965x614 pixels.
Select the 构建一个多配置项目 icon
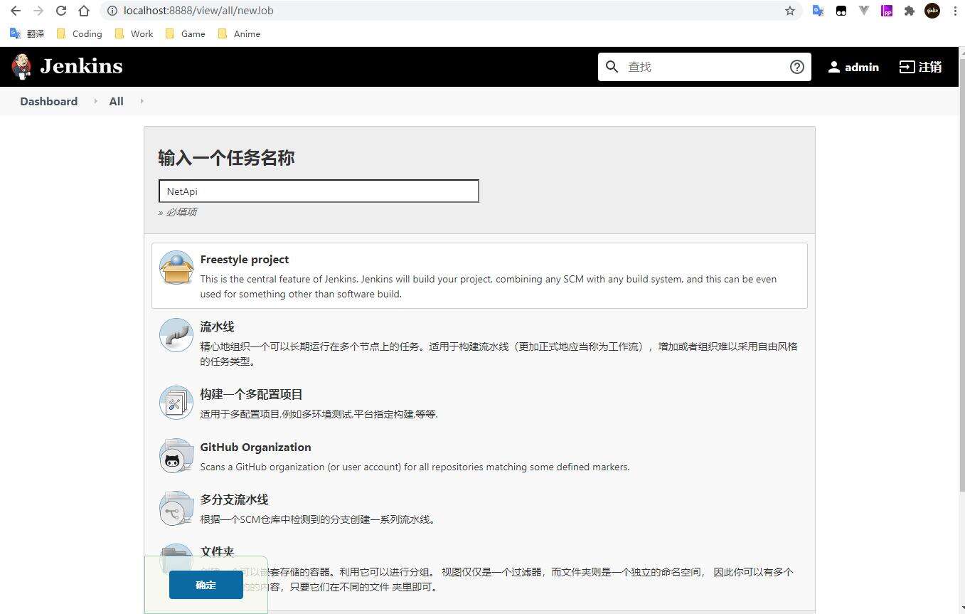(176, 403)
